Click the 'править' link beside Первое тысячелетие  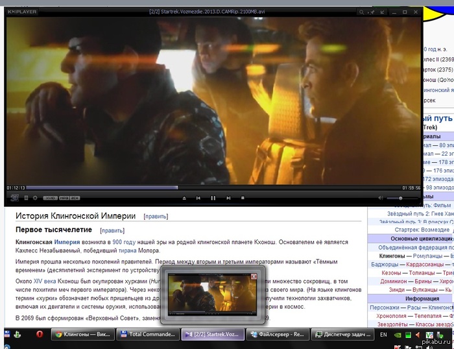[112, 230]
